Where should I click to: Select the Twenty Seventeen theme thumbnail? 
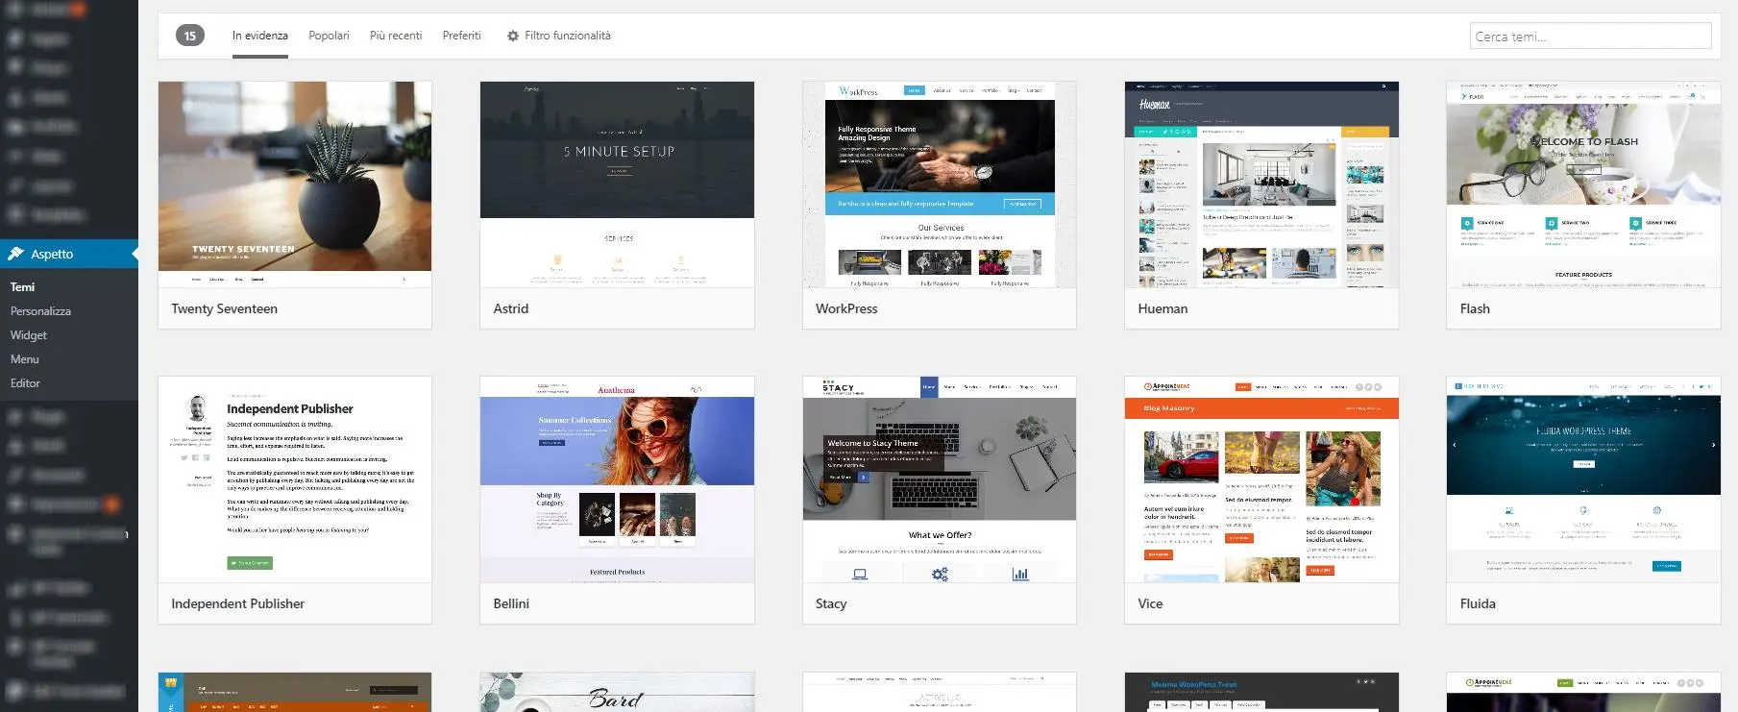(x=295, y=184)
